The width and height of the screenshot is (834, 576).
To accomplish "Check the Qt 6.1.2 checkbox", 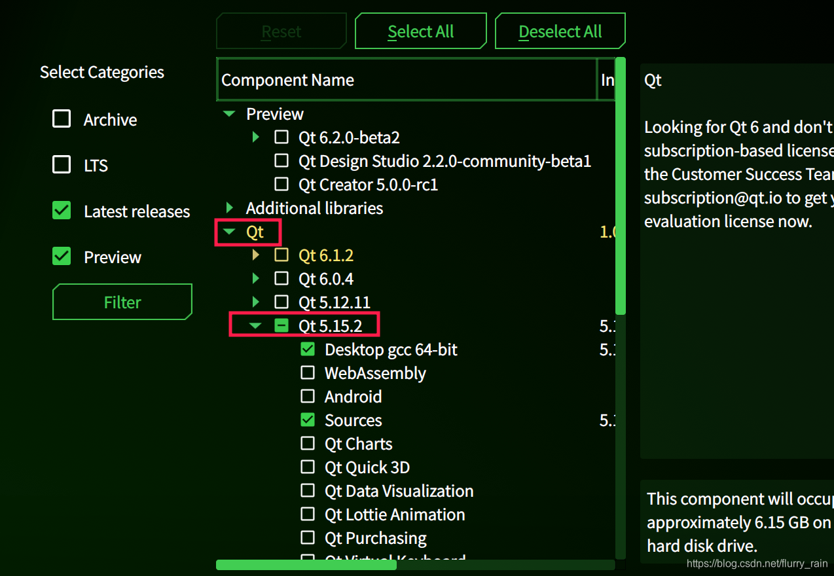I will tap(281, 255).
